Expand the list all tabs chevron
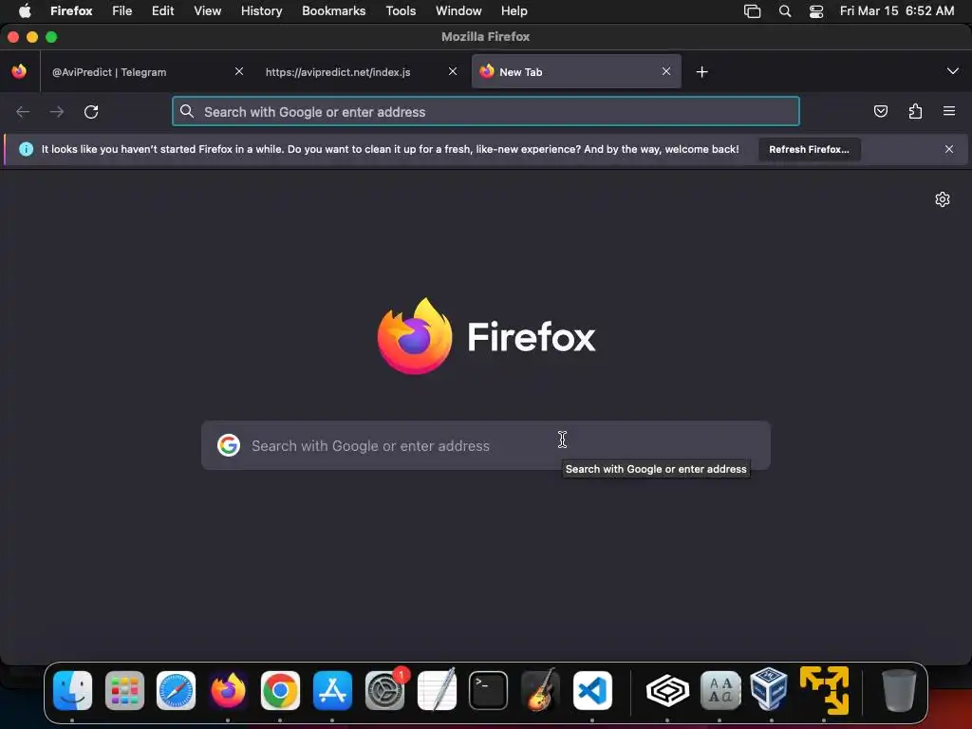Viewport: 972px width, 729px height. point(953,70)
